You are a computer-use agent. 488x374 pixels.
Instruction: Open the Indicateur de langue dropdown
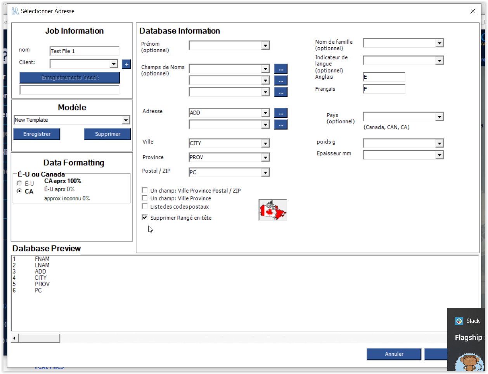coord(439,60)
